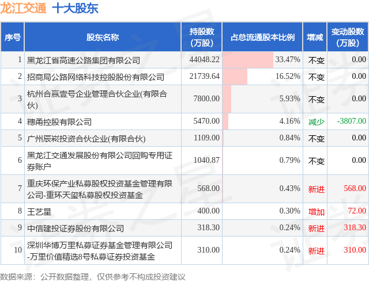Select the 十大股东 title text
The width and height of the screenshot is (369, 282).
coord(75,8)
